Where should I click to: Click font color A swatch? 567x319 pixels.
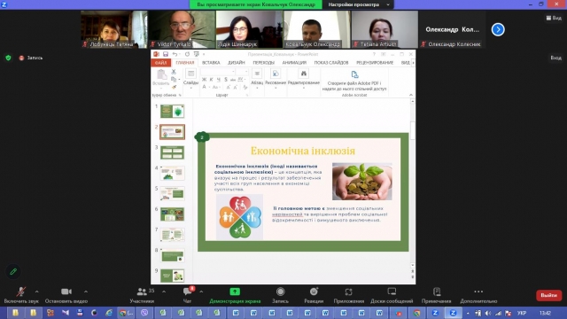pos(205,87)
